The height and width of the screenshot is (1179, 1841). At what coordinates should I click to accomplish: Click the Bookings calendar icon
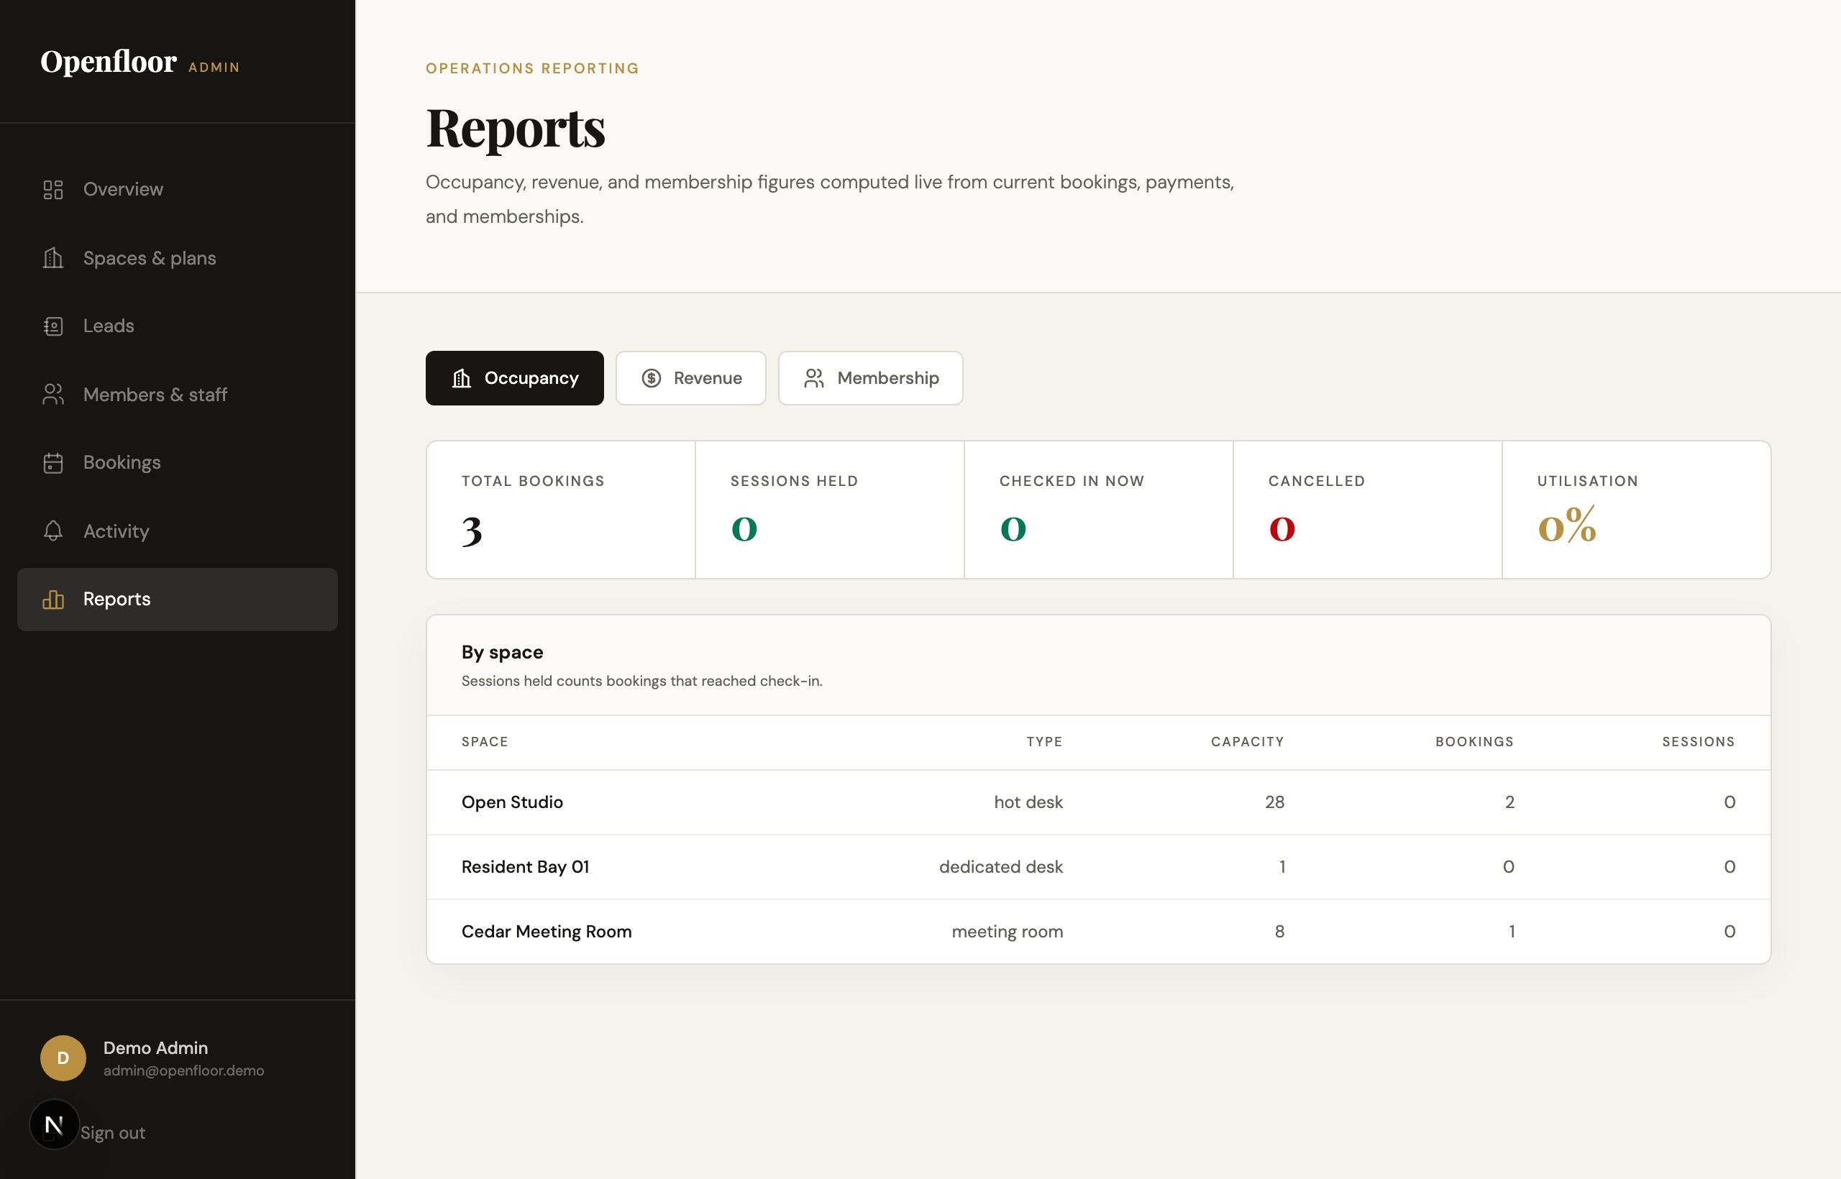click(52, 462)
